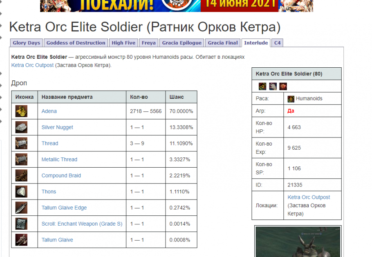Click the top advertisement banner
372x257 pixels.
[x=176, y=6]
